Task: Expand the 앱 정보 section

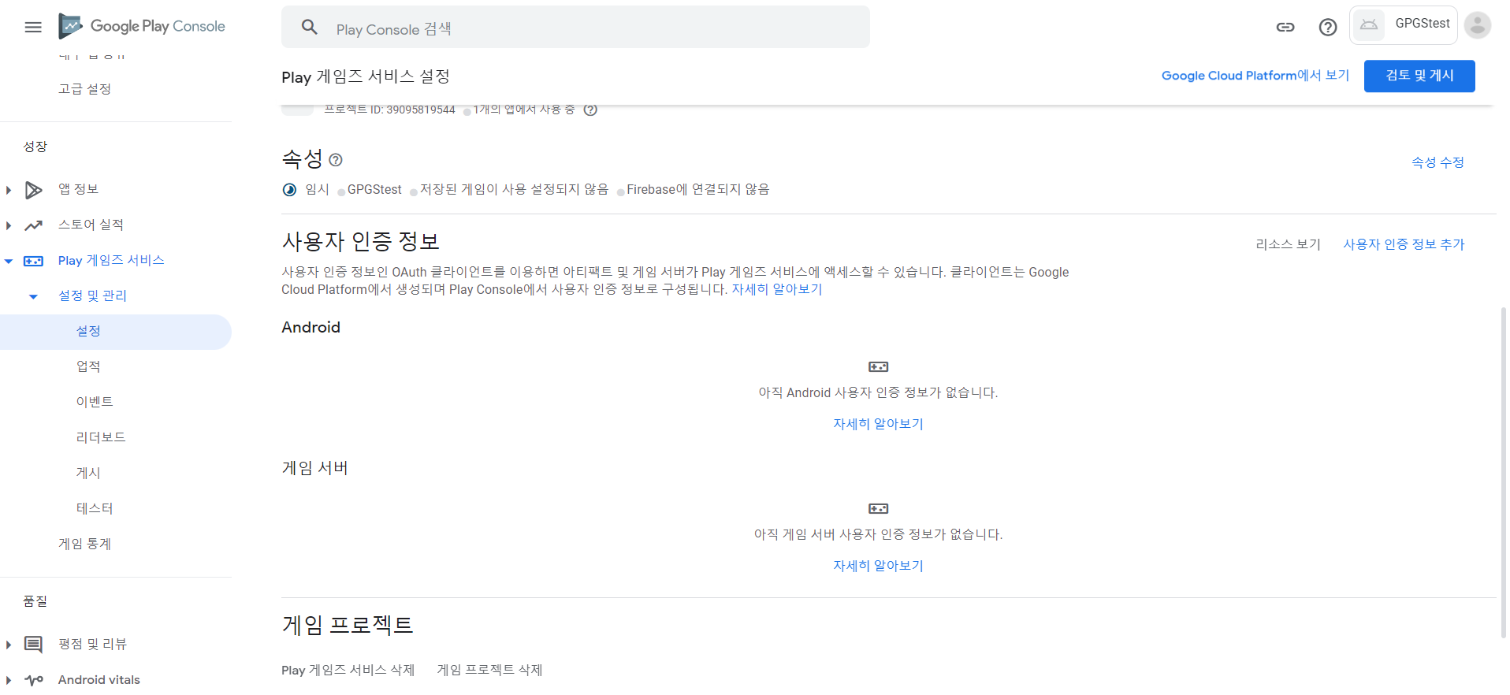Action: [9, 190]
